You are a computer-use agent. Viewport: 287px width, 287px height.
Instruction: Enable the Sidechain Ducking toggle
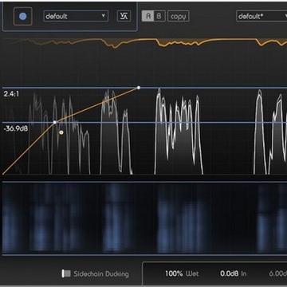(66, 273)
